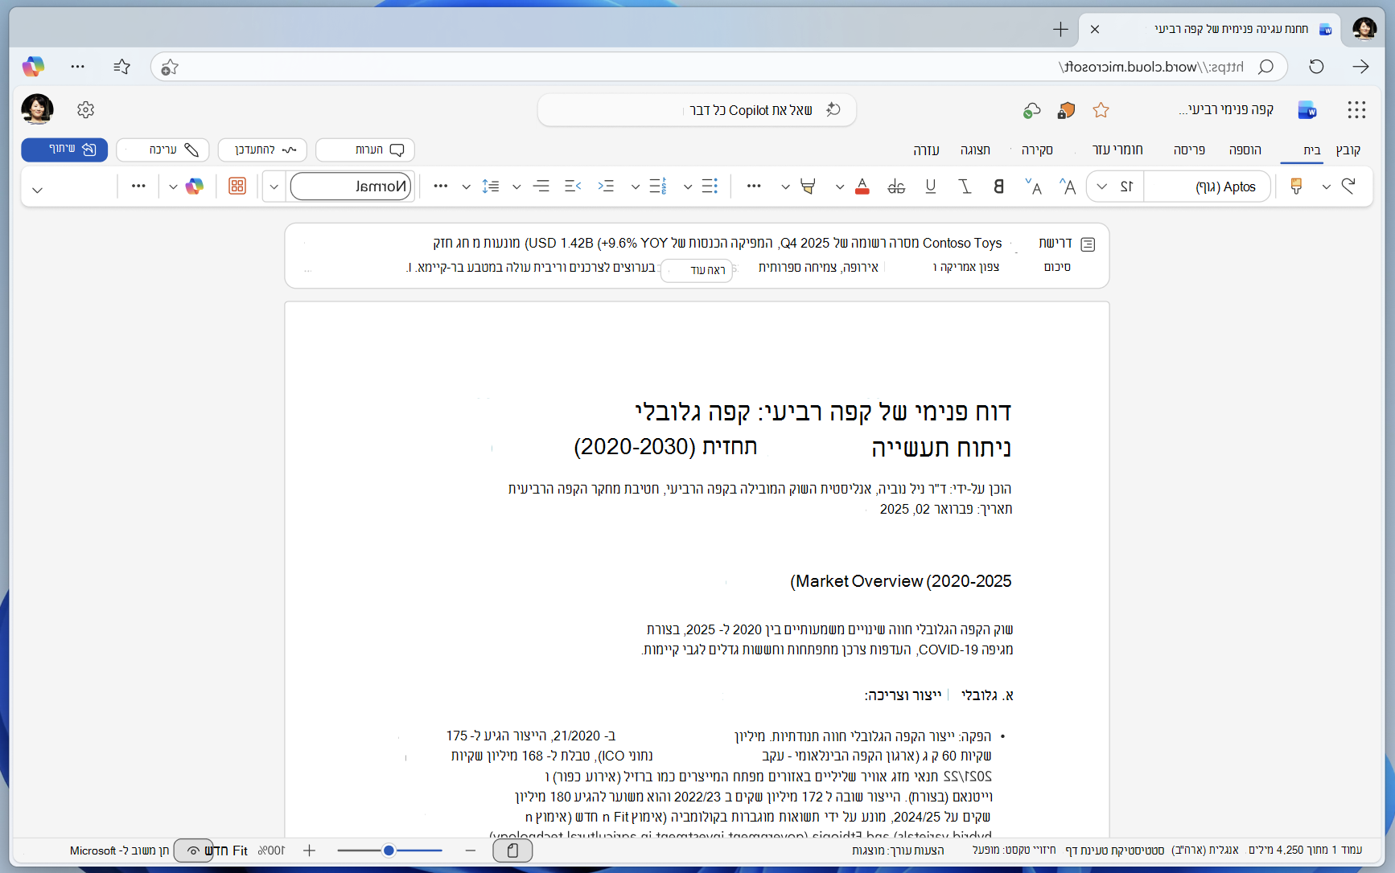The width and height of the screenshot is (1395, 873).
Task: Adjust the zoom slider handle
Action: [x=389, y=850]
